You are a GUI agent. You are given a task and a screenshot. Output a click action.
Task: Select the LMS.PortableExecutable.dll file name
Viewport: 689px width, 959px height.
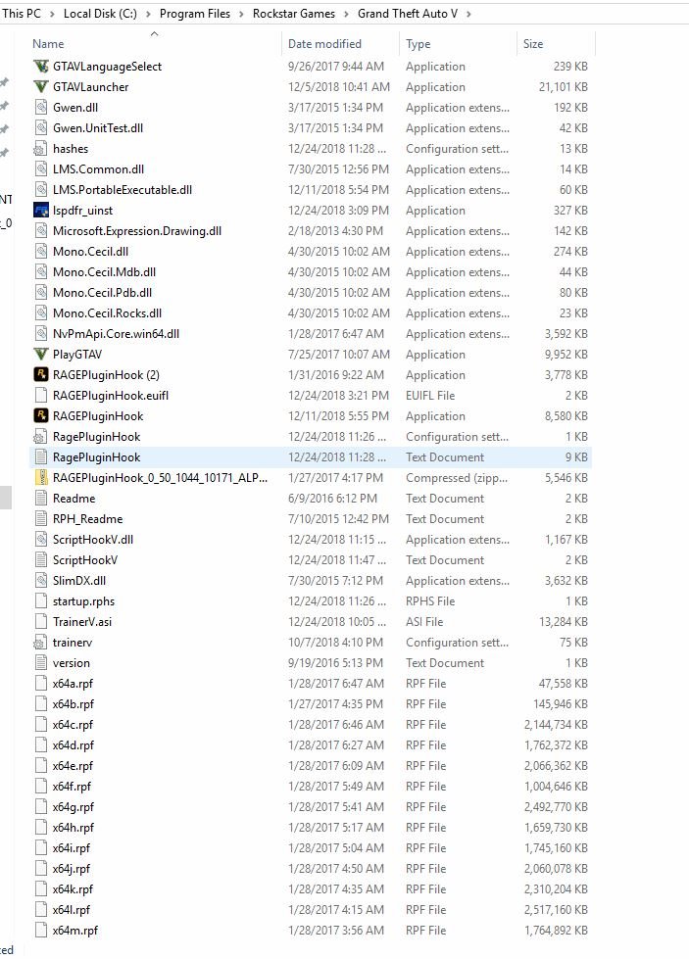tap(123, 190)
